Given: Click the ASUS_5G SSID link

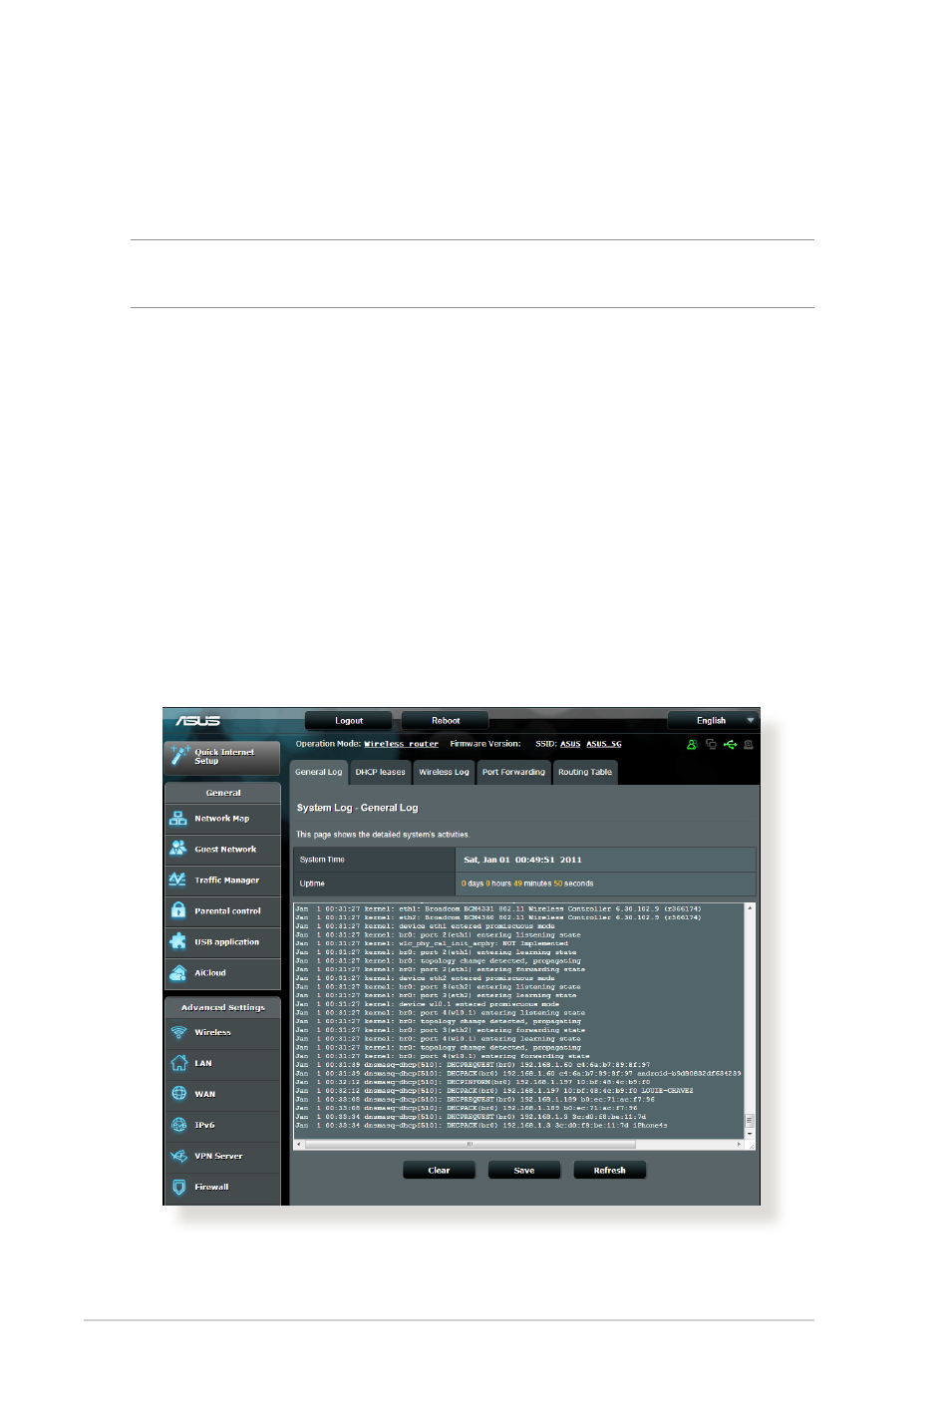Looking at the screenshot, I should pos(604,744).
